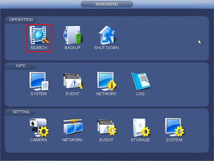Select the Shut Down house icon

point(107,35)
